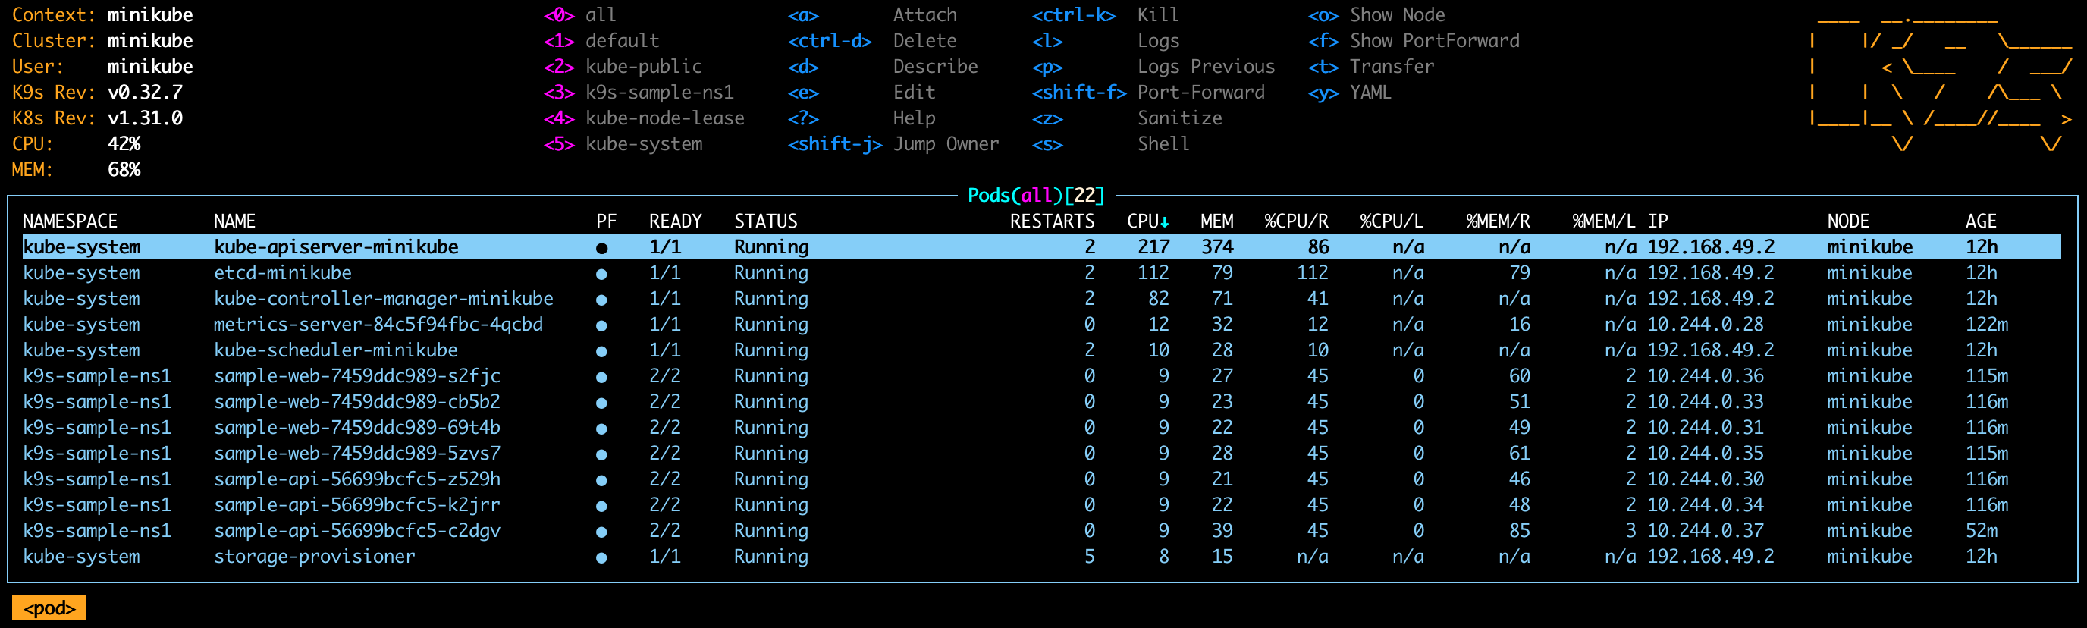2087x628 pixels.
Task: Select sample-web-7459ddc989-s2fjc pod
Action: click(x=357, y=377)
